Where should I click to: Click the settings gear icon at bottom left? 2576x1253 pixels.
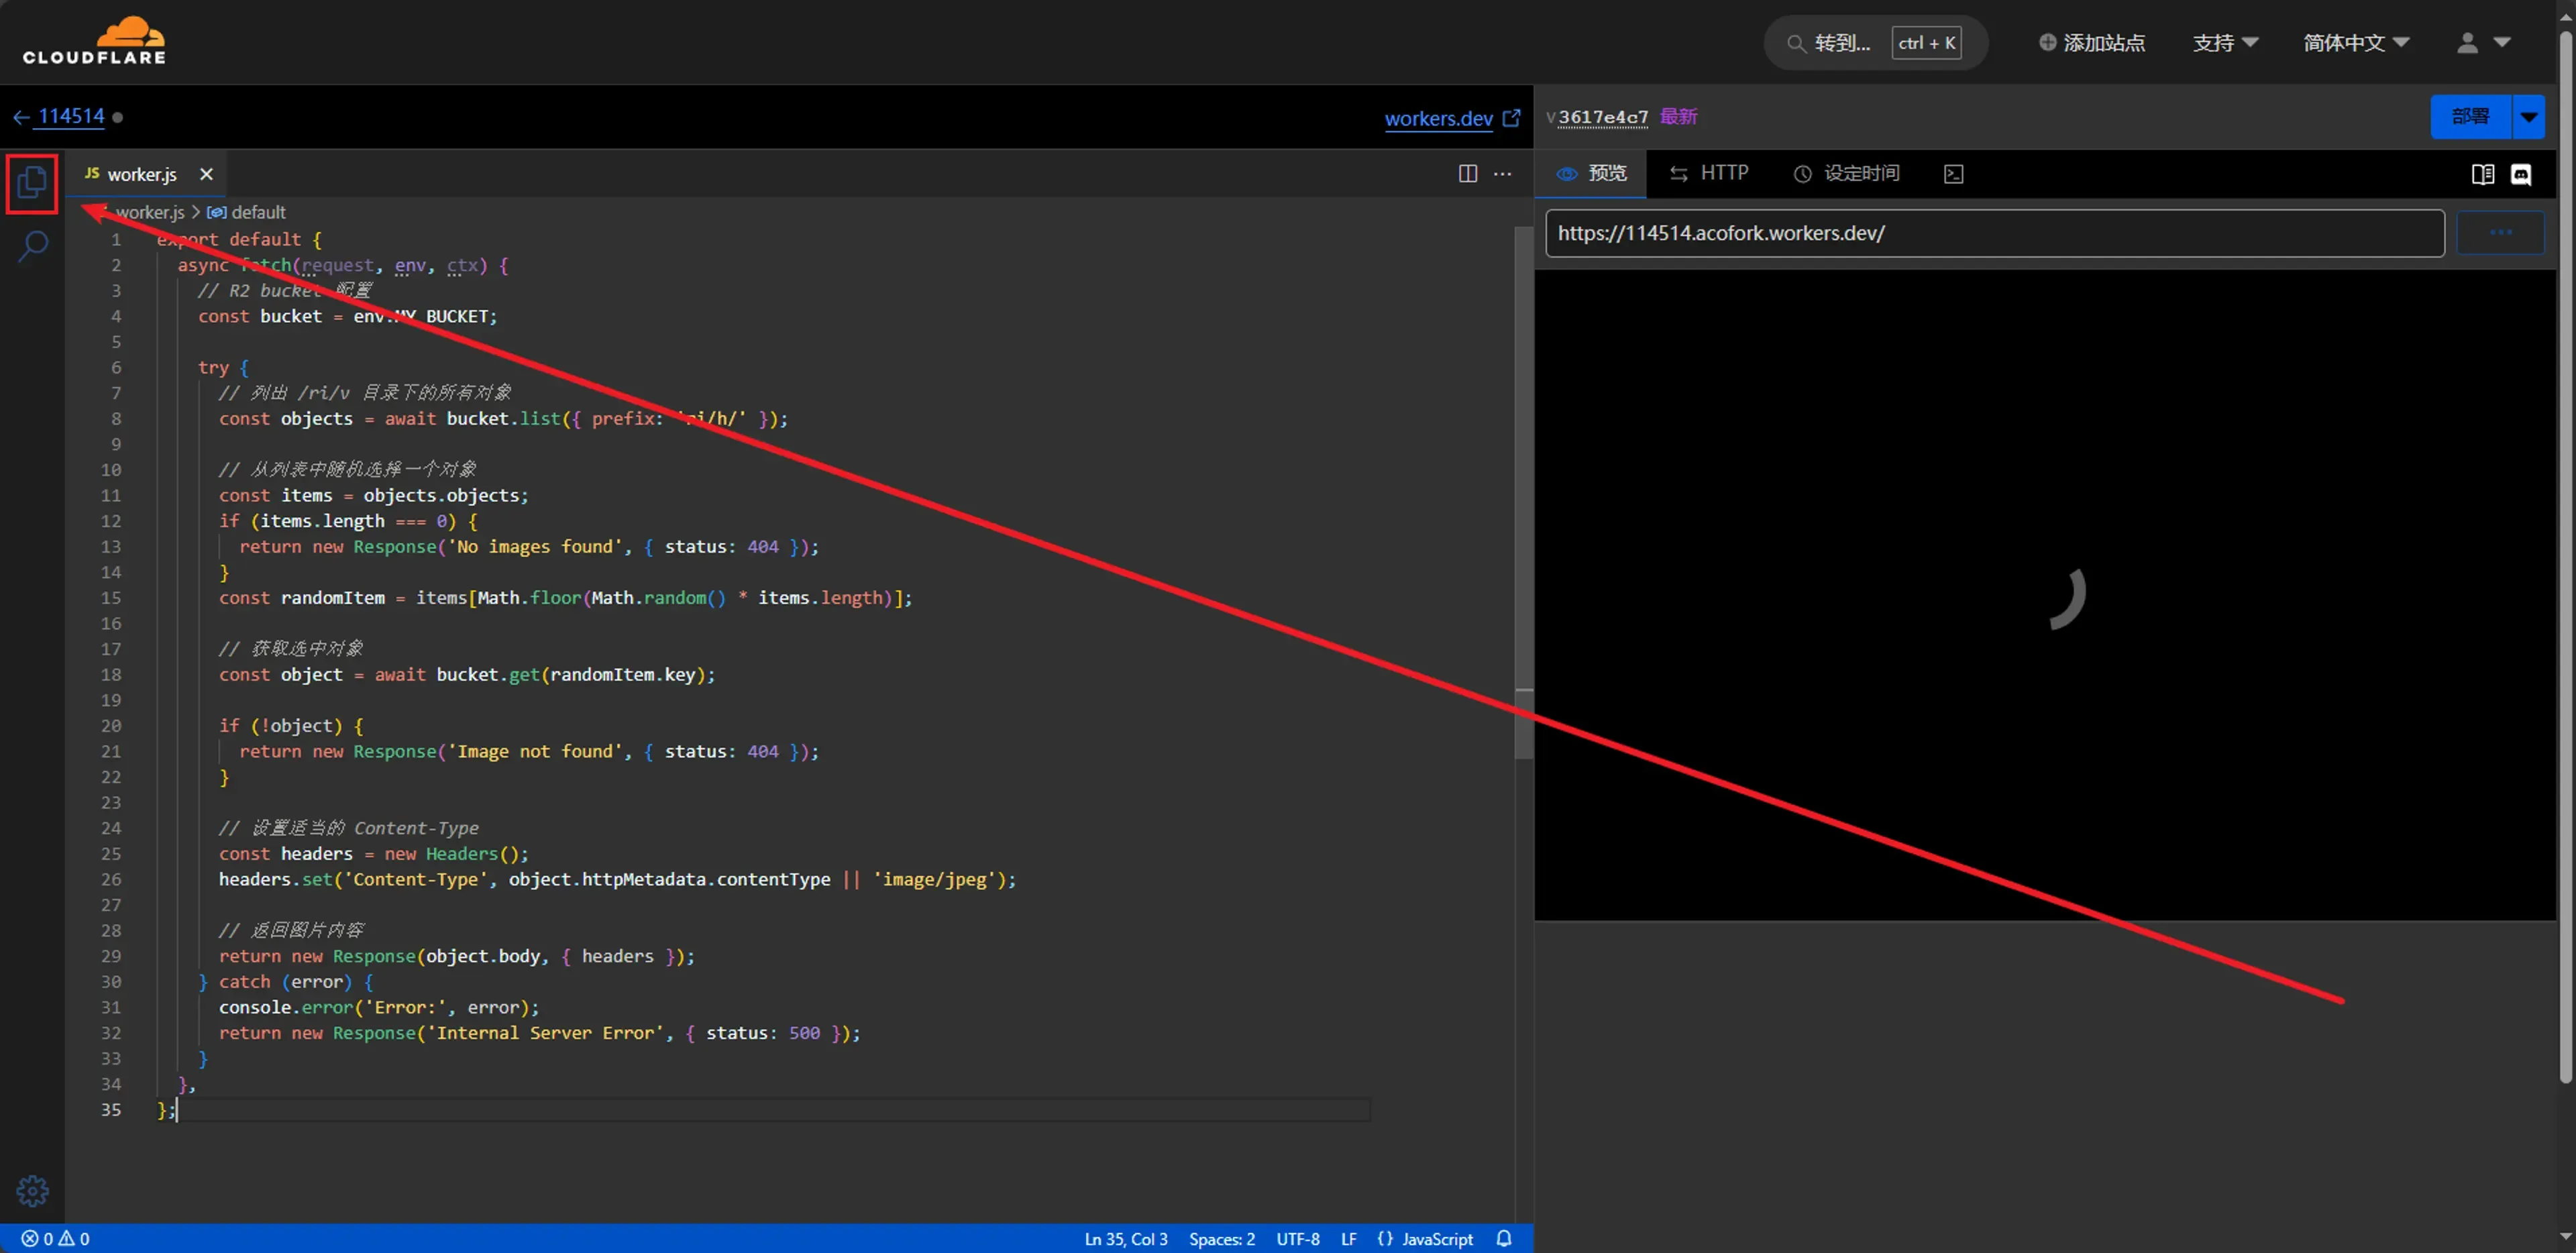(x=32, y=1191)
